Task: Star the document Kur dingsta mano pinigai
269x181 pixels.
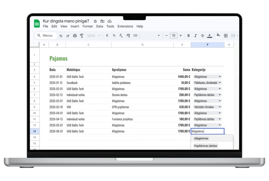Action: click(x=95, y=21)
